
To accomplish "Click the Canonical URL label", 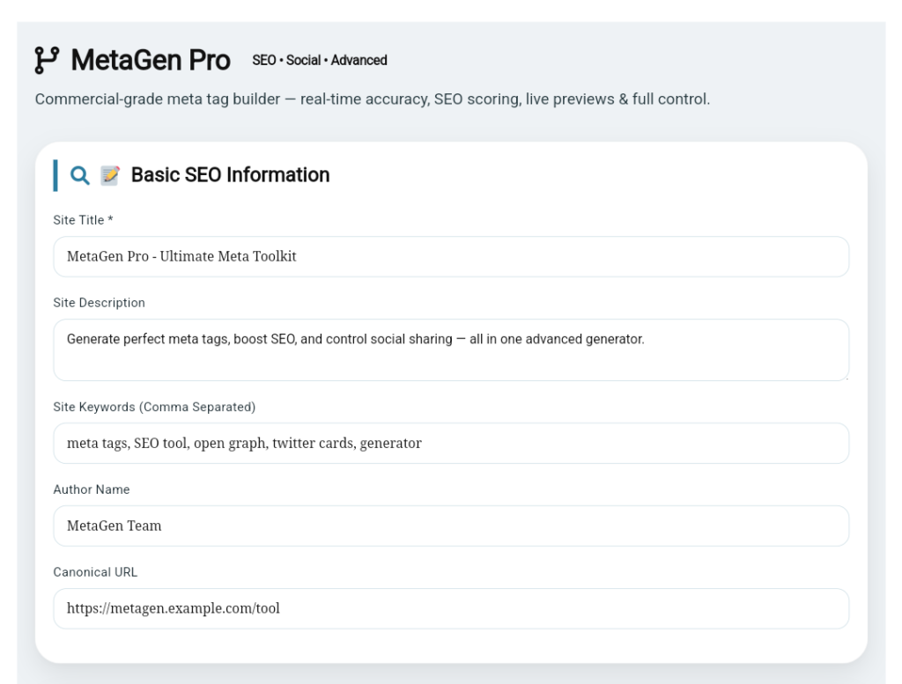I will coord(95,572).
